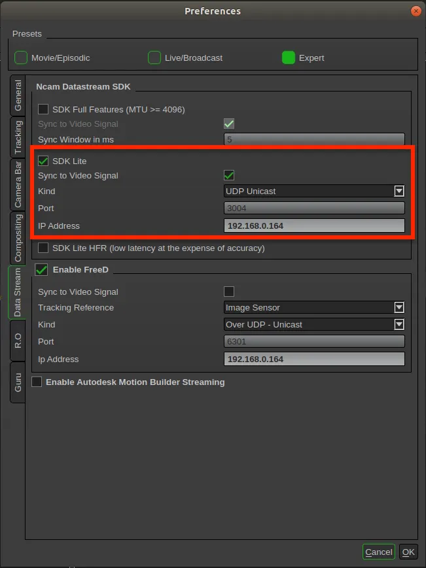Click the FreeD Ip Address field
Viewport: 426px width, 568px height.
[x=314, y=359]
